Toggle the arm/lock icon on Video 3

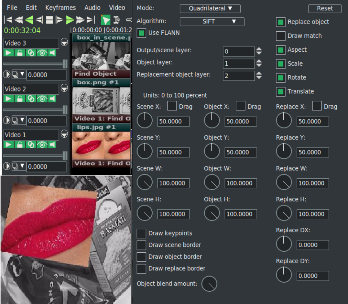click(x=19, y=53)
